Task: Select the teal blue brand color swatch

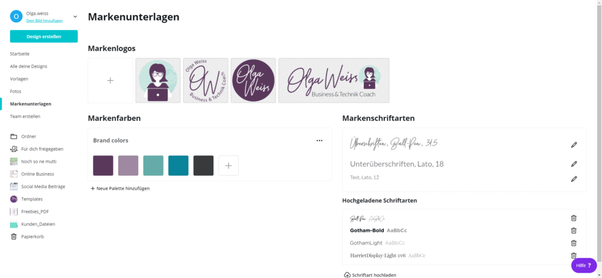Action: coord(179,165)
